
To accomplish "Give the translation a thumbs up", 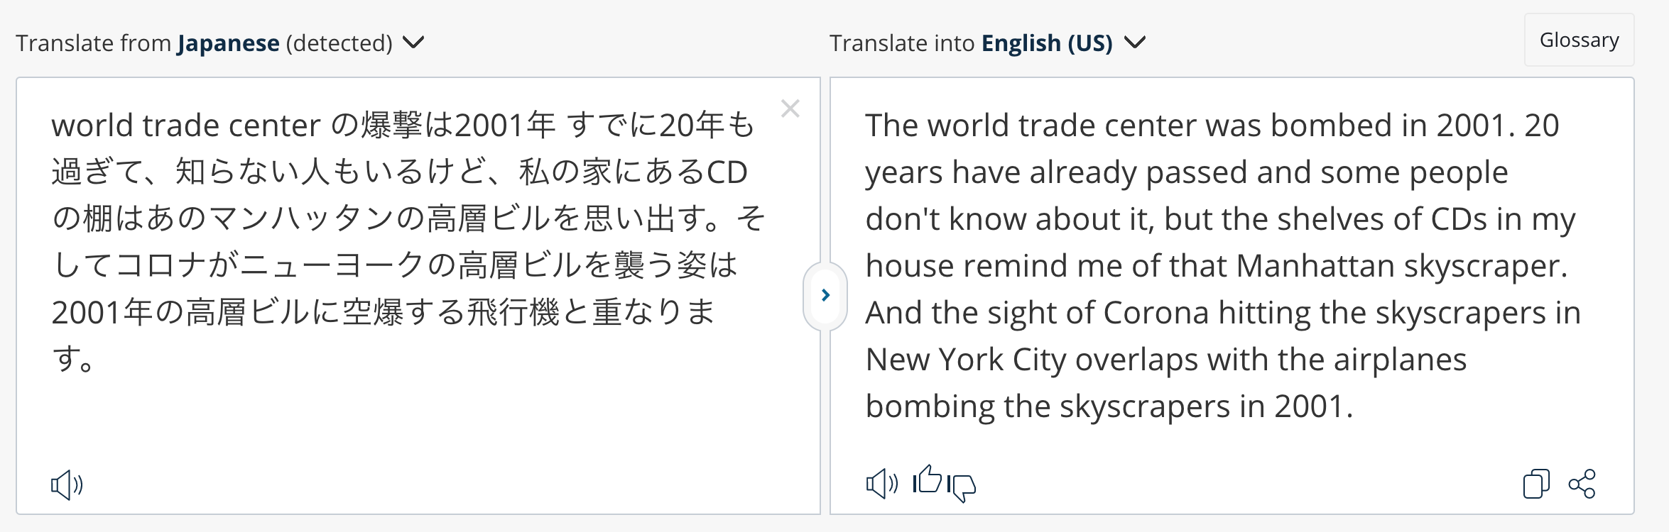I will click(927, 480).
